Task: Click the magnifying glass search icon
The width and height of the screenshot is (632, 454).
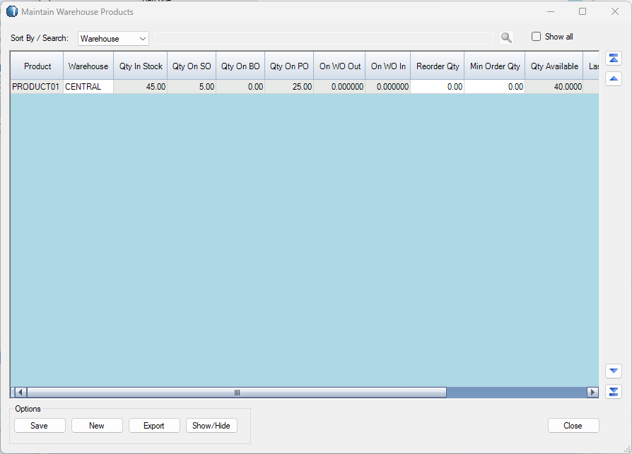Action: (505, 38)
